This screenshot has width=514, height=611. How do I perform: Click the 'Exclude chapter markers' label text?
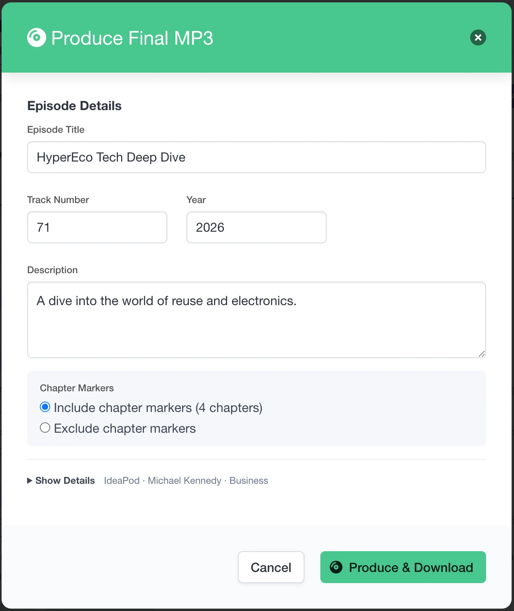pos(125,428)
